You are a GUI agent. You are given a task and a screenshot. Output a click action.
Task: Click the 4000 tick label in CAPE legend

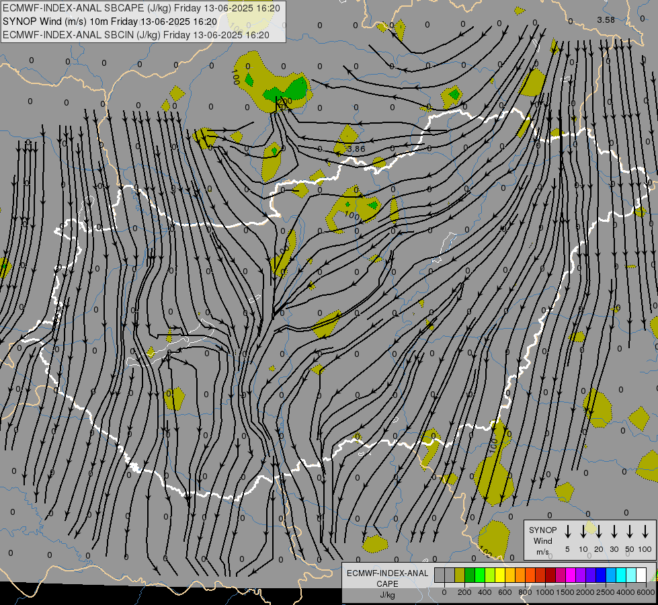click(626, 592)
